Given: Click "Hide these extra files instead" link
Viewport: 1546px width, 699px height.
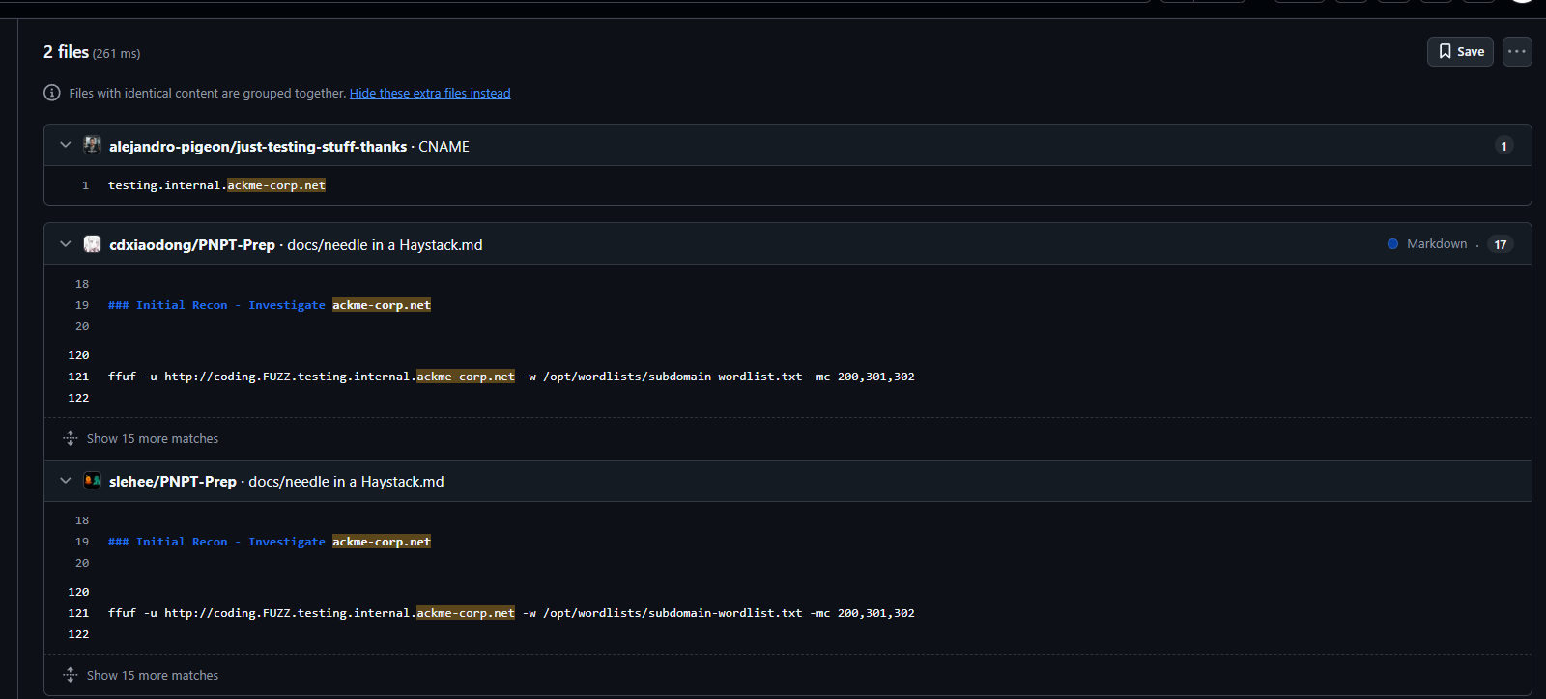Looking at the screenshot, I should [430, 94].
